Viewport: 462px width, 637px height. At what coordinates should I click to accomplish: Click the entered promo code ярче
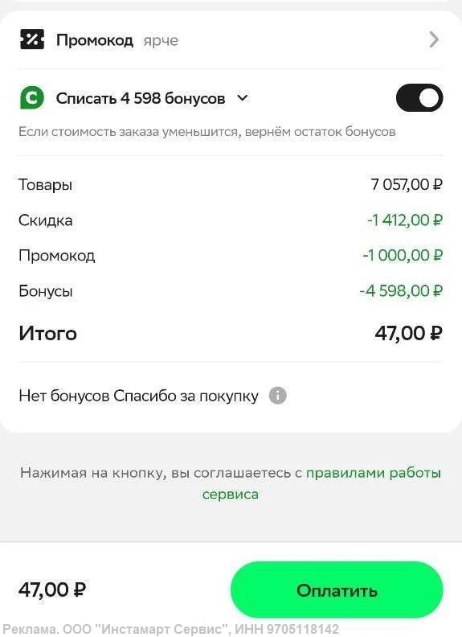tap(161, 41)
